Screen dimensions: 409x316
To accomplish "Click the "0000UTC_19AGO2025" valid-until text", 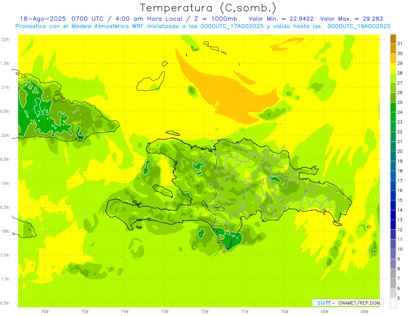I will [359, 26].
